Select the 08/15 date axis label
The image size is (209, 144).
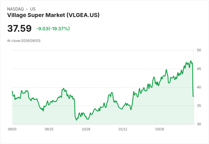pyautogui.click(x=49, y=129)
